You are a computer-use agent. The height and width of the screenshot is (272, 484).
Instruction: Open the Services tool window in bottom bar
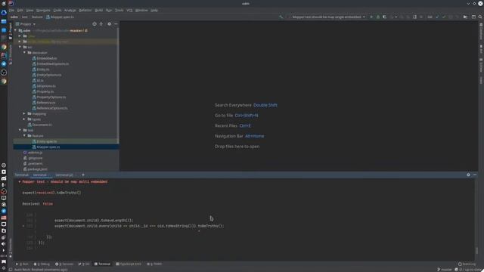pyautogui.click(x=64, y=264)
